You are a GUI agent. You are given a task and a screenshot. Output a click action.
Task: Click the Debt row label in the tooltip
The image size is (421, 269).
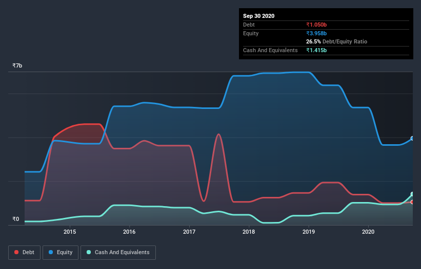pyautogui.click(x=249, y=25)
